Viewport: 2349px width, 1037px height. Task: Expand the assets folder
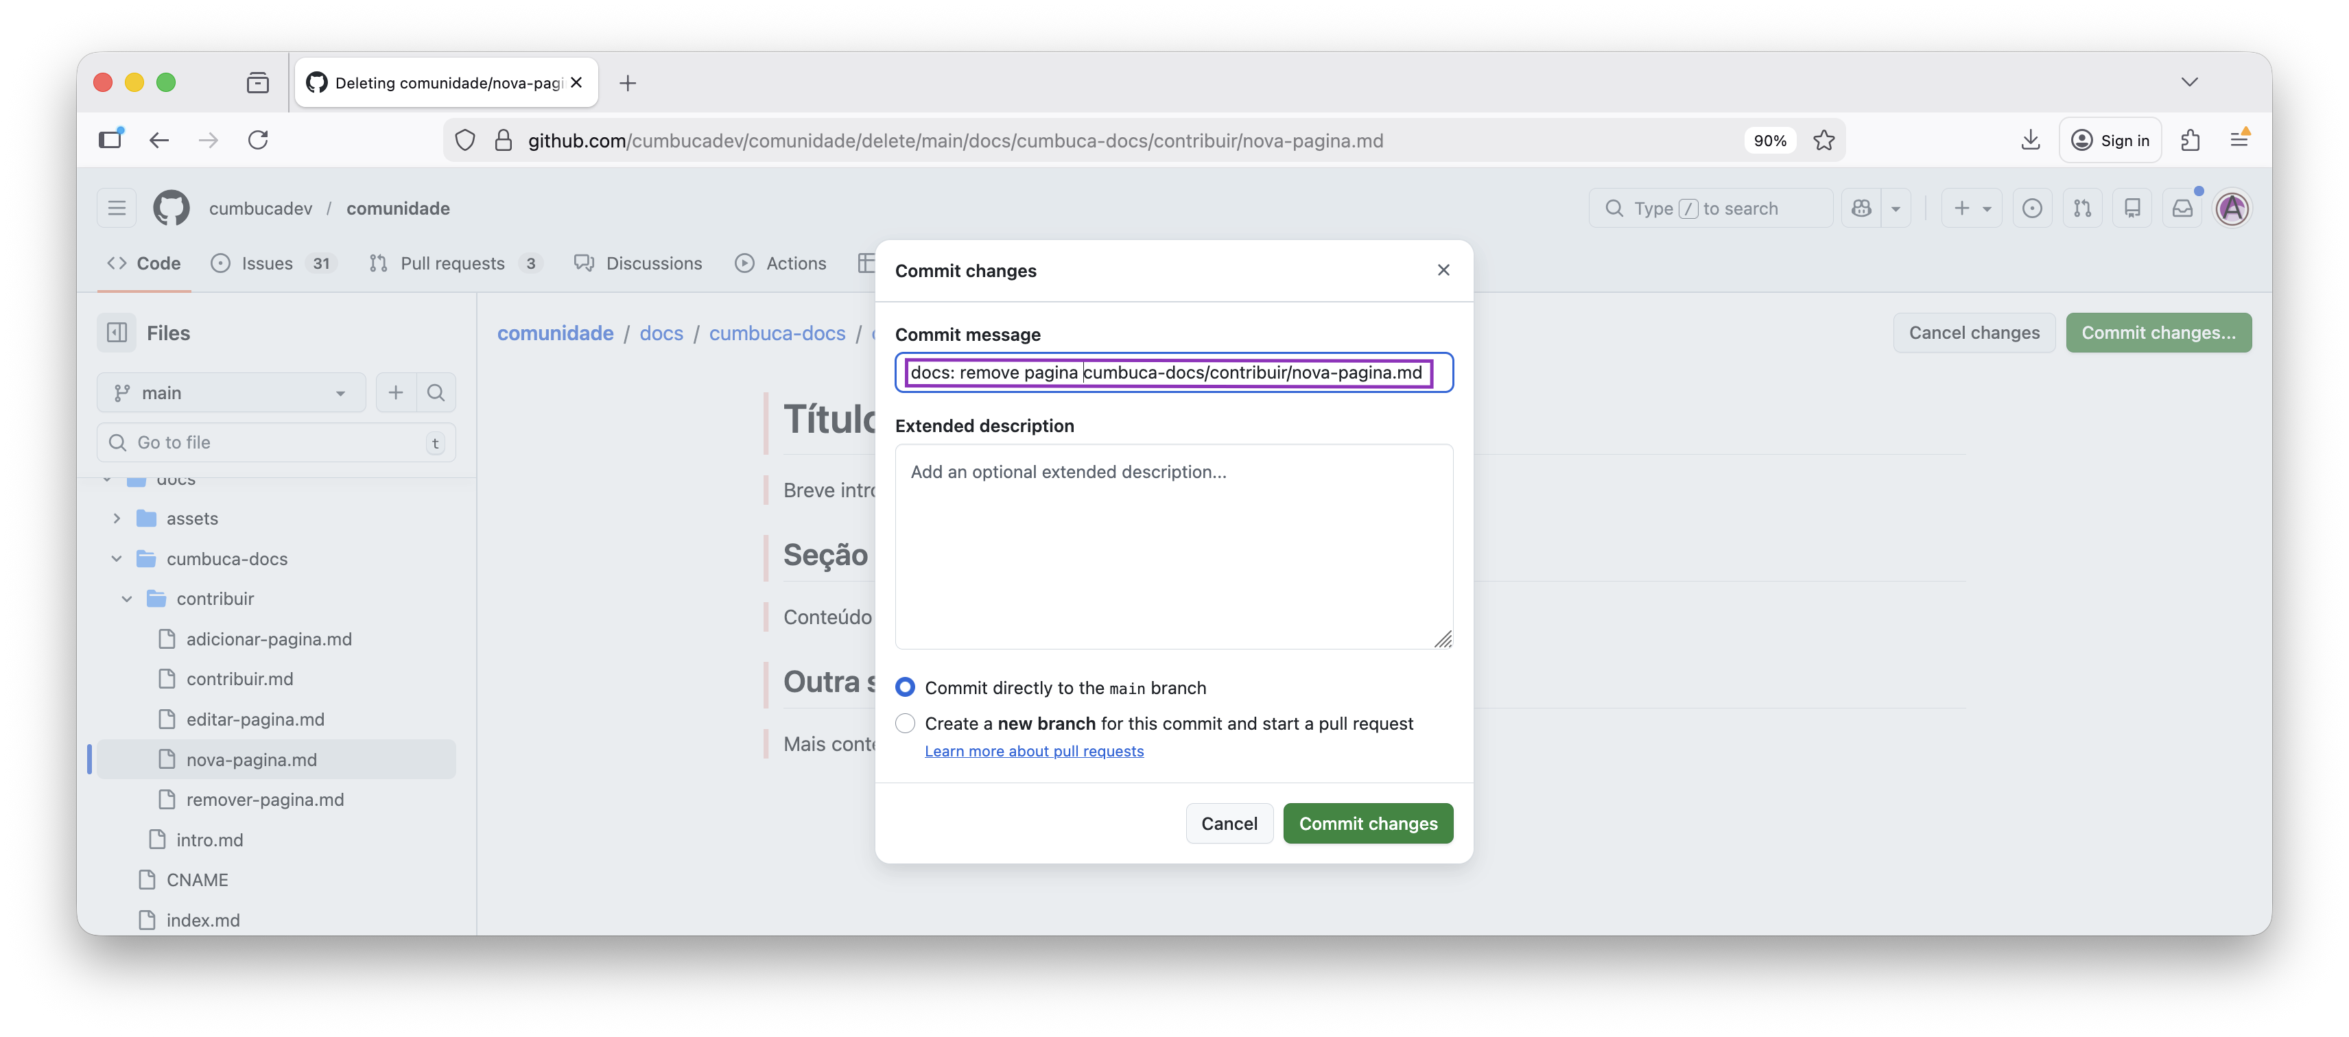[x=117, y=518]
